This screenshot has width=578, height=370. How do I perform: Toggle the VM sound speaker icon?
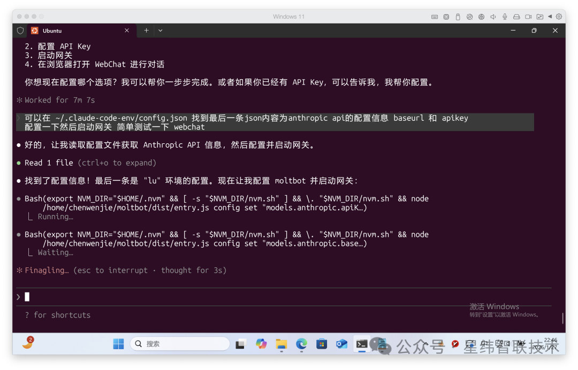tap(493, 17)
